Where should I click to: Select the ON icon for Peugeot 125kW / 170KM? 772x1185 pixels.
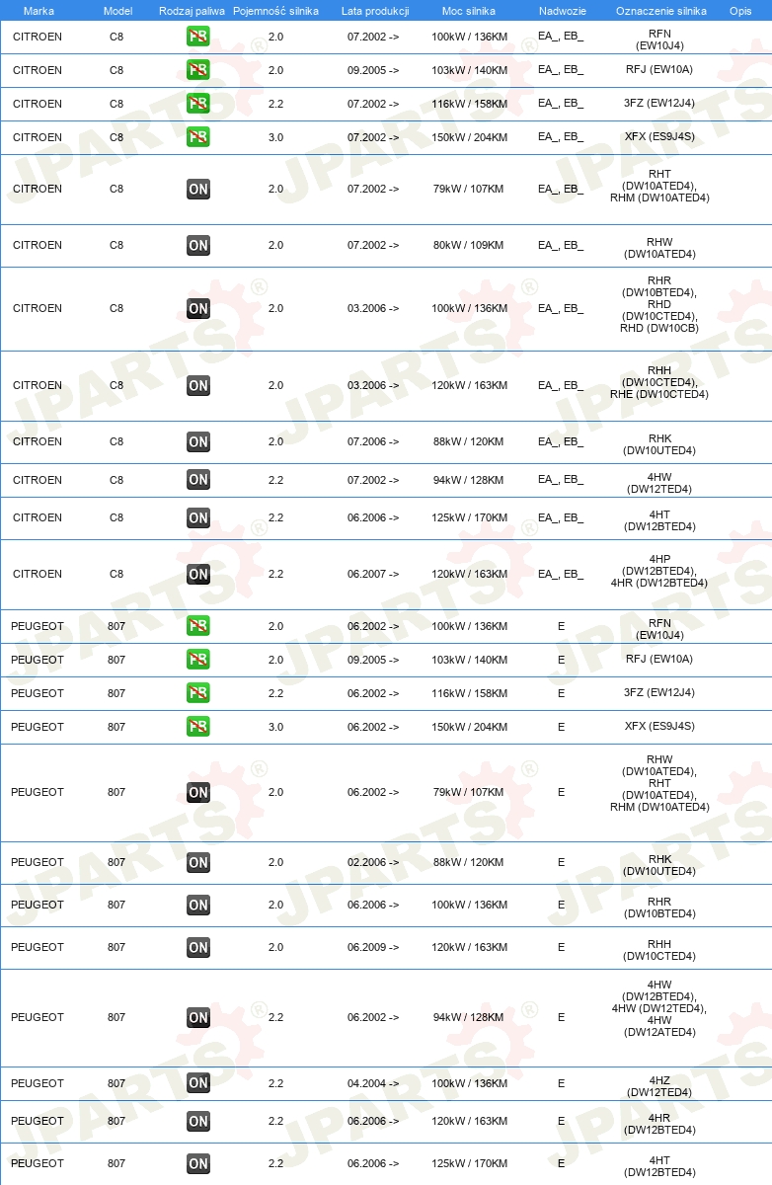(x=198, y=1163)
